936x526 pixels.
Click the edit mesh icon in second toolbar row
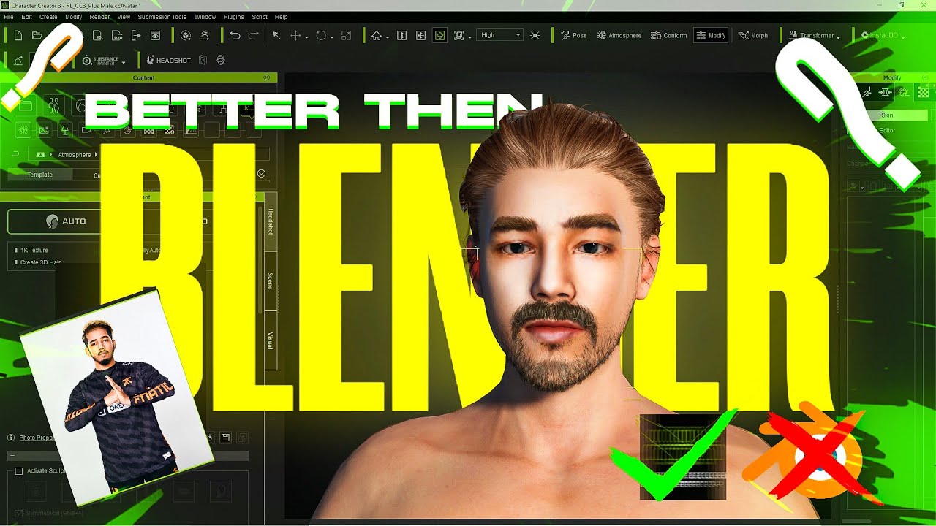point(18,60)
